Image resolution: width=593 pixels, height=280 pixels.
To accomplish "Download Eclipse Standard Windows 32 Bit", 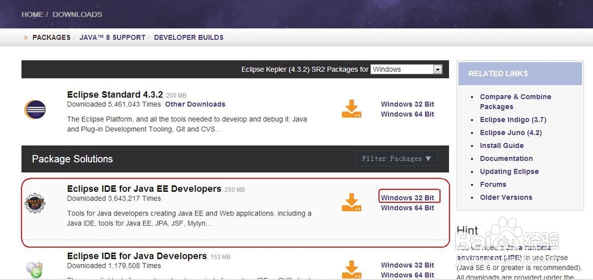I will click(407, 104).
